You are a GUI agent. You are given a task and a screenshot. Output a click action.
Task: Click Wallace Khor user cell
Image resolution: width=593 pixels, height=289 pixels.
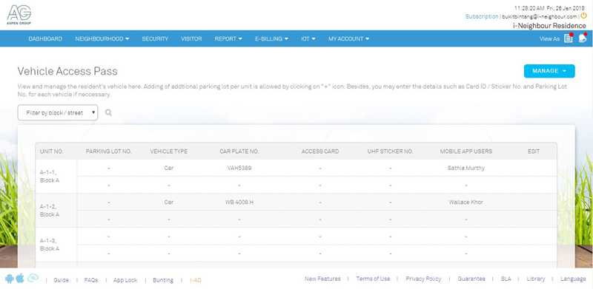point(466,202)
